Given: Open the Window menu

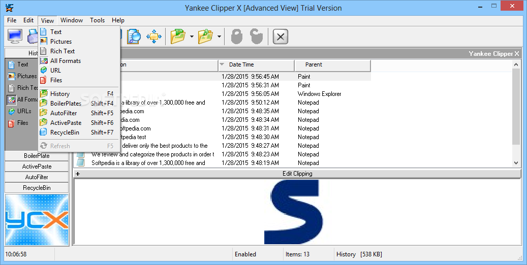Looking at the screenshot, I should [72, 20].
